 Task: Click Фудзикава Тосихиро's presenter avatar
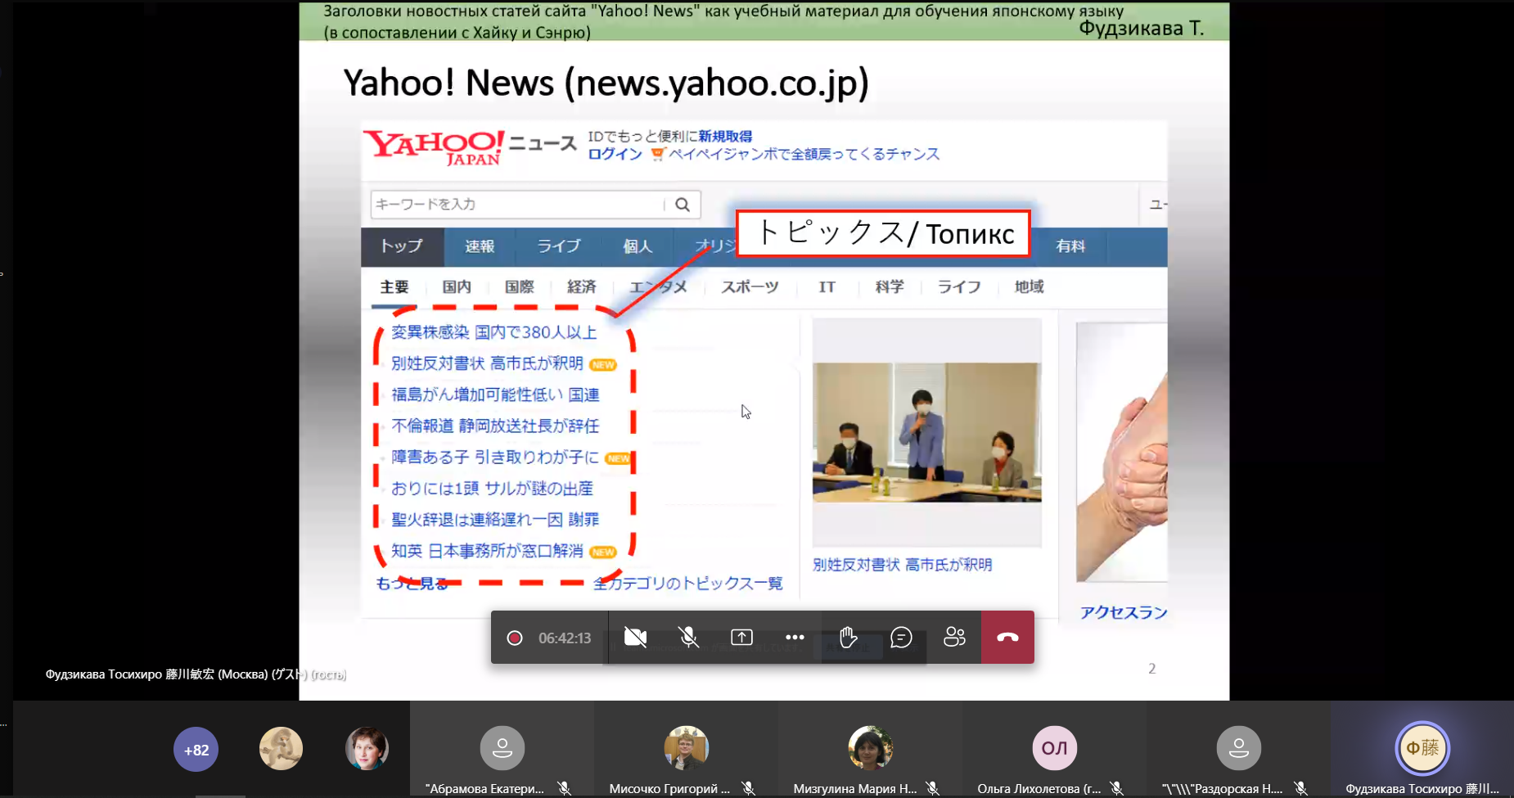1422,748
